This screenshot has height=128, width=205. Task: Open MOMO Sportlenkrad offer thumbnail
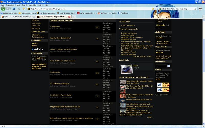click(123, 96)
